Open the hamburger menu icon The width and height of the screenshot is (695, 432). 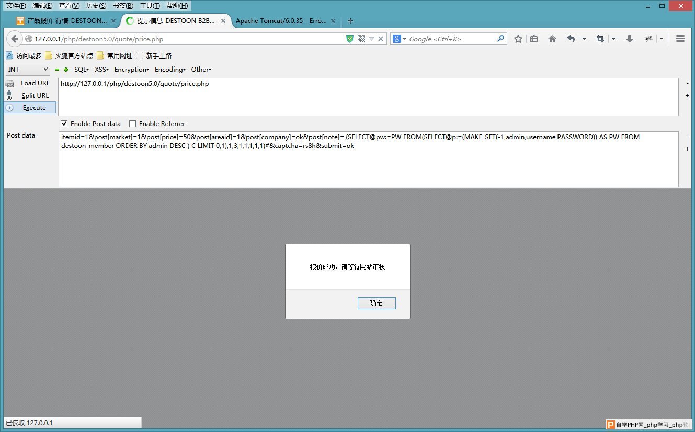pos(680,39)
